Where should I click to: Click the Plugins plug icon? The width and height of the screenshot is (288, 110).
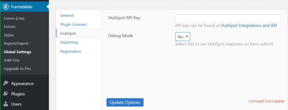(x=6, y=94)
